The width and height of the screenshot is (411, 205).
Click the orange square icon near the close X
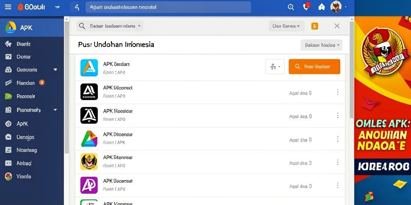pyautogui.click(x=315, y=26)
